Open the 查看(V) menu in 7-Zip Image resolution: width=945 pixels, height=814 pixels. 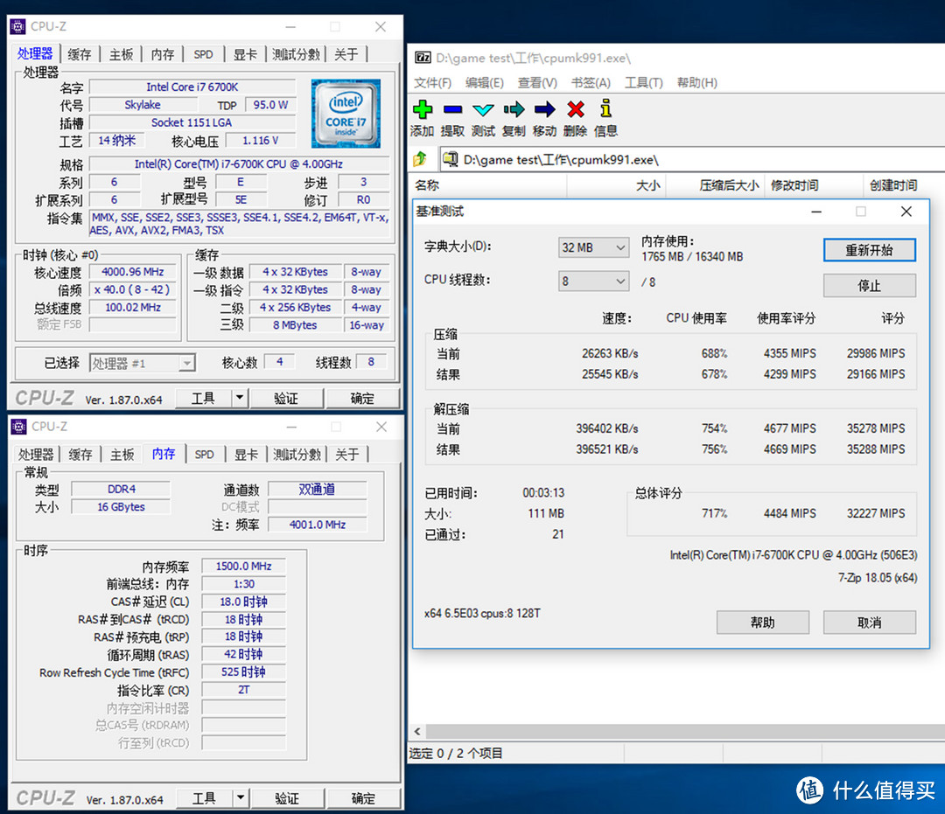coord(537,82)
